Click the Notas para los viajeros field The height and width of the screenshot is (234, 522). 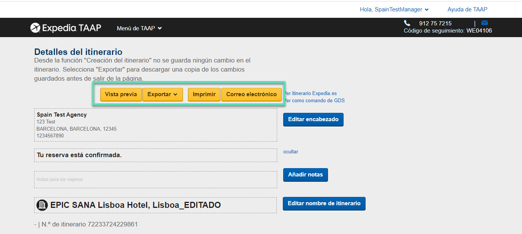click(155, 179)
